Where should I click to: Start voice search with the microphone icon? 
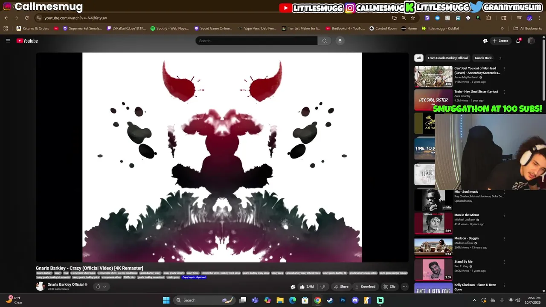[x=340, y=41]
